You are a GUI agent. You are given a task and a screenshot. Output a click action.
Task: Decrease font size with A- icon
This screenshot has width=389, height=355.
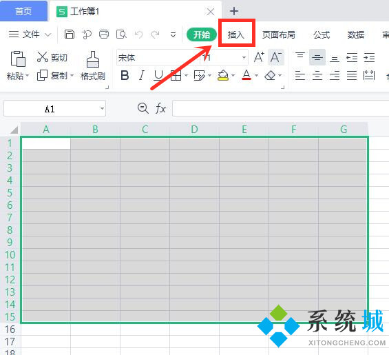(x=276, y=57)
